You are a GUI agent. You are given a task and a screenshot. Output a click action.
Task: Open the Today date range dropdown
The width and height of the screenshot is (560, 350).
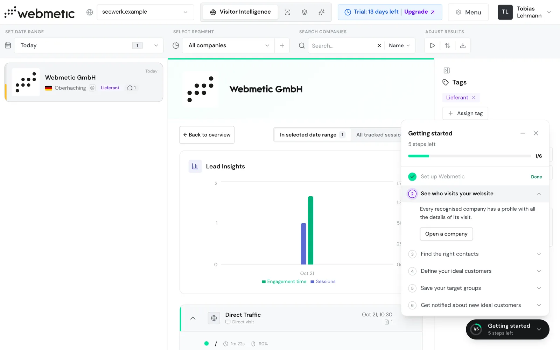[89, 45]
